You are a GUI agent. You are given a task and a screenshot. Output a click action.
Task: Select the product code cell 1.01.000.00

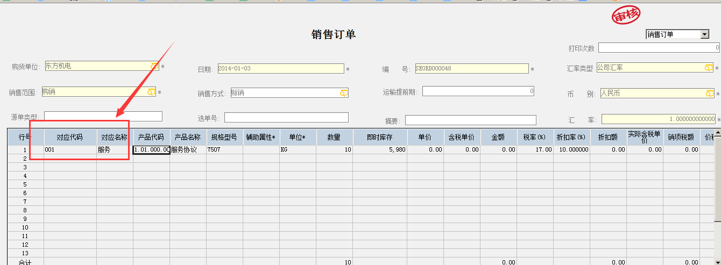tap(151, 150)
